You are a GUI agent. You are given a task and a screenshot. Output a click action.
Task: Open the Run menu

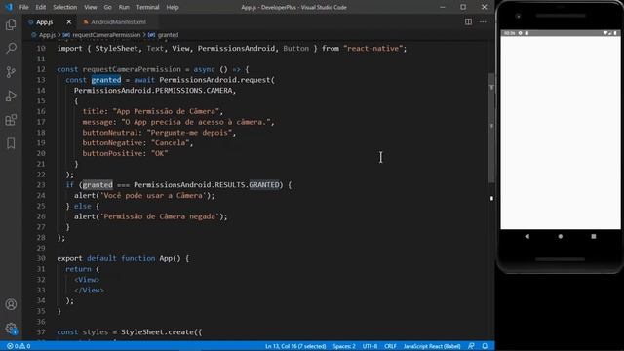pyautogui.click(x=124, y=7)
